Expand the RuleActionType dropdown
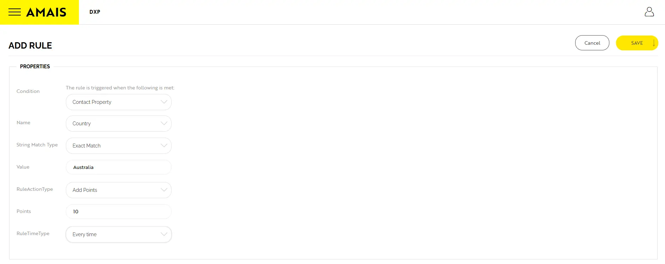The height and width of the screenshot is (264, 665). [x=119, y=190]
